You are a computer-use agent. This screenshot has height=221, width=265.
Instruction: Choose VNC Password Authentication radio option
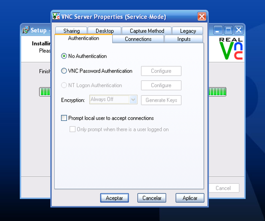(64, 71)
